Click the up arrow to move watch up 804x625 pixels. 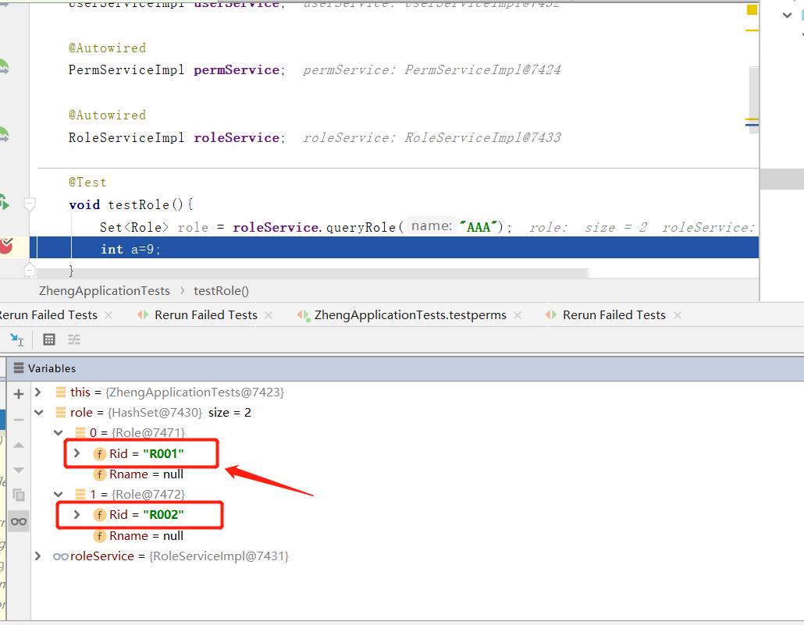pyautogui.click(x=19, y=445)
